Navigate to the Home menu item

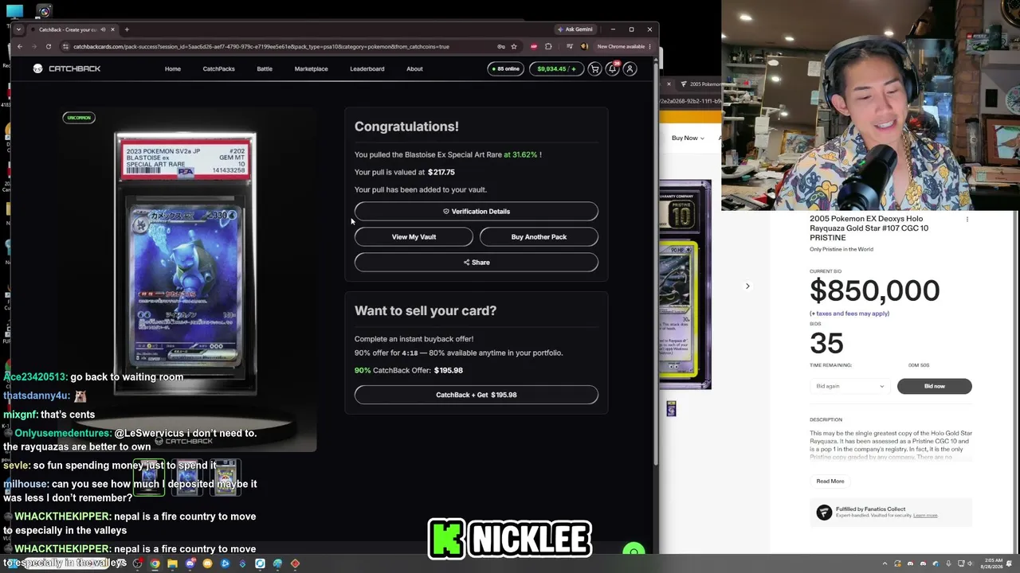(x=173, y=69)
